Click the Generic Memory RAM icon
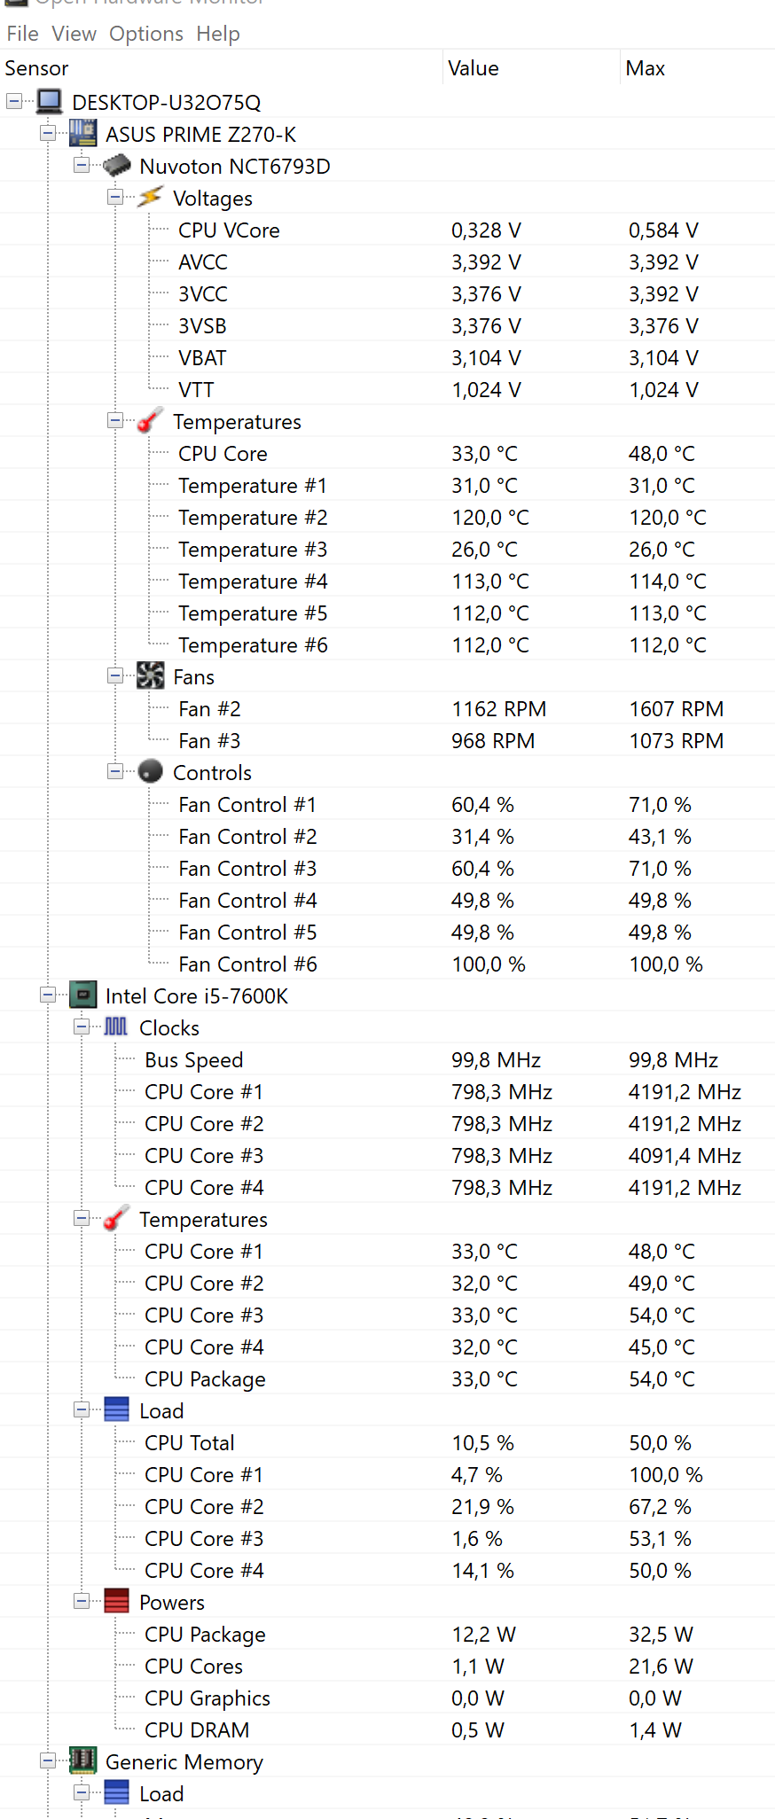Screen dimensions: 775x1819 click(83, 1760)
